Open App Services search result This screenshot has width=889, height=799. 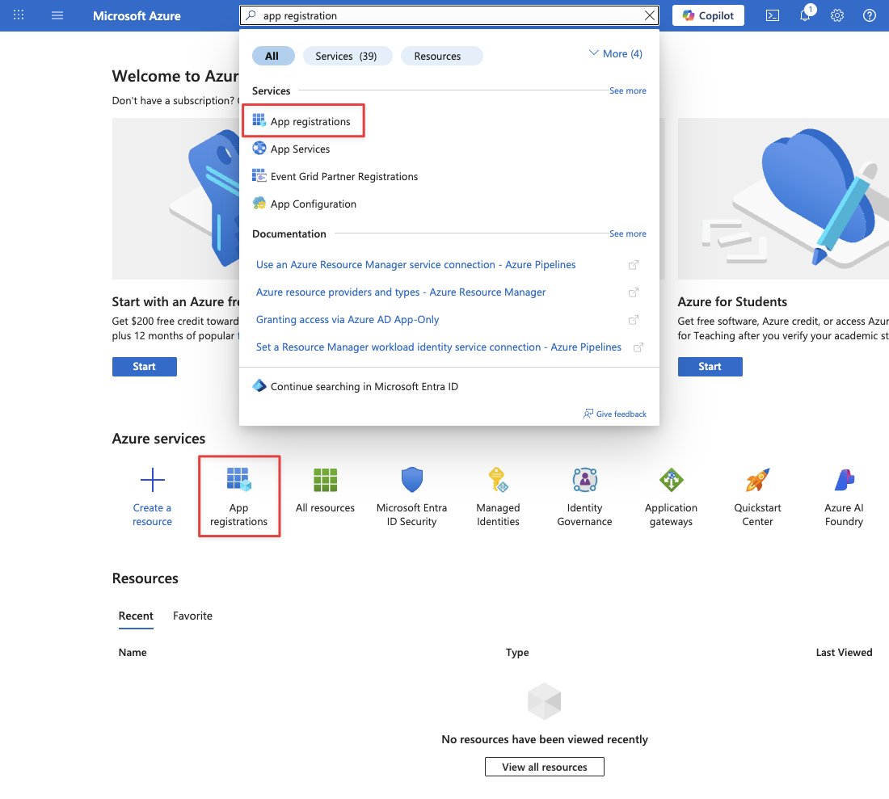pyautogui.click(x=300, y=149)
